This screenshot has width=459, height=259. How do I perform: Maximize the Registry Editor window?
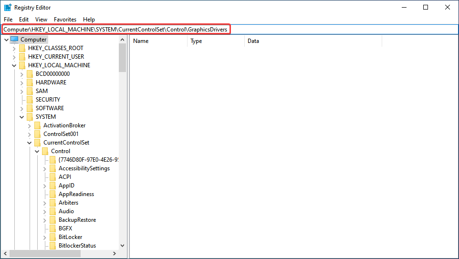pyautogui.click(x=426, y=7)
